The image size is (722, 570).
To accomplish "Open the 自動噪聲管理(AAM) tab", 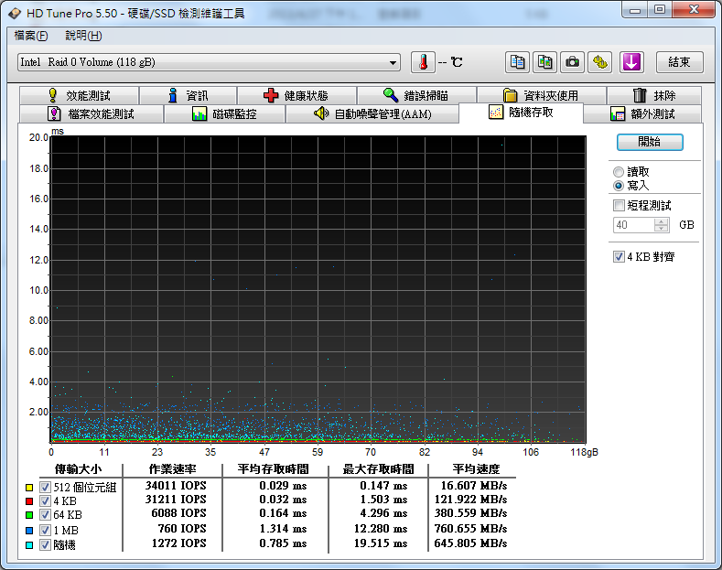I will tap(372, 113).
